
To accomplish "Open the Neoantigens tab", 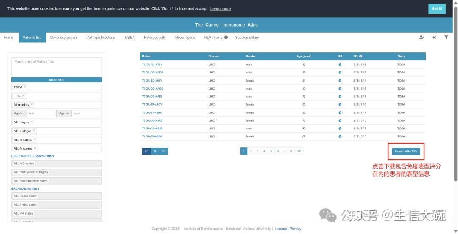I will [x=185, y=37].
